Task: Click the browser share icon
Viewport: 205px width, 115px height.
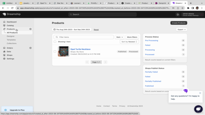Action: 178,8
